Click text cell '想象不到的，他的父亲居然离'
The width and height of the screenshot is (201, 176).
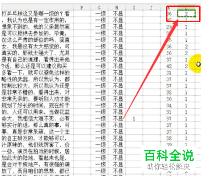pyautogui.click(x=35, y=27)
